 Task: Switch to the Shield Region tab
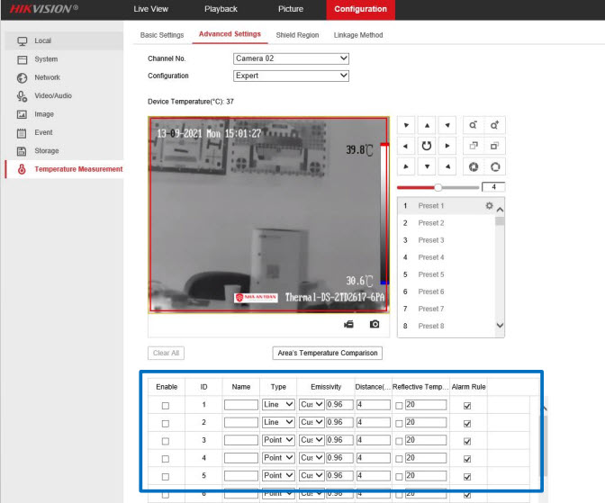click(297, 35)
